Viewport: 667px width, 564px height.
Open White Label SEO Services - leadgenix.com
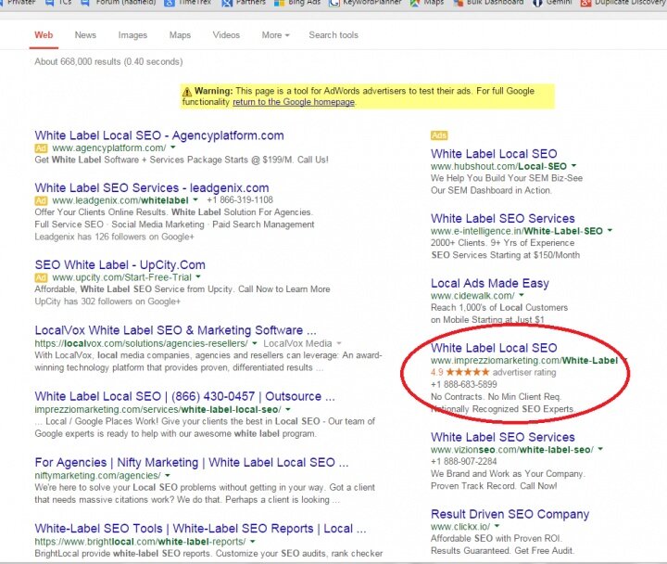[152, 188]
